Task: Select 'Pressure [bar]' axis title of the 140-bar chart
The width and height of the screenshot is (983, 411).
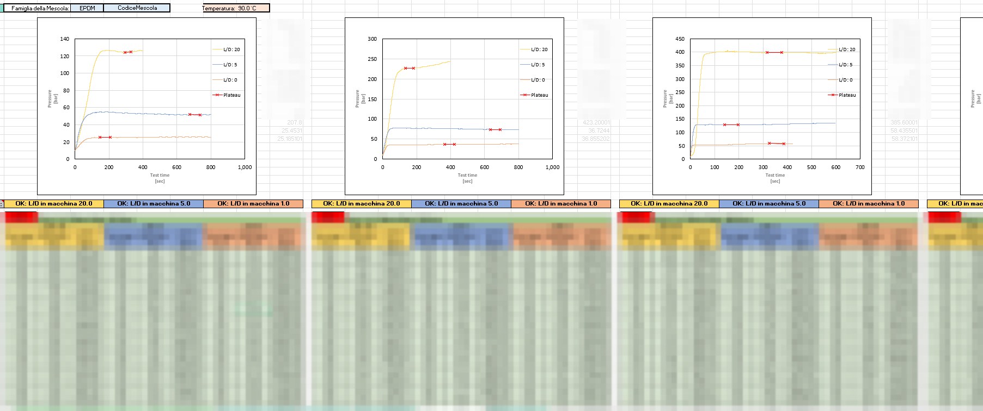Action: click(x=53, y=98)
